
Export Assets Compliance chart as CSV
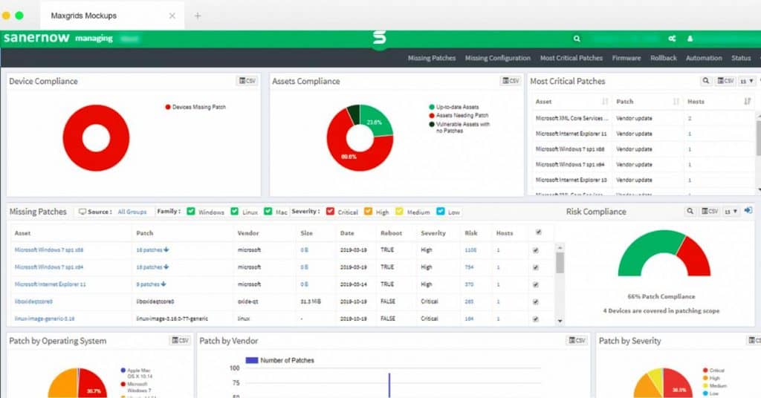tap(511, 81)
